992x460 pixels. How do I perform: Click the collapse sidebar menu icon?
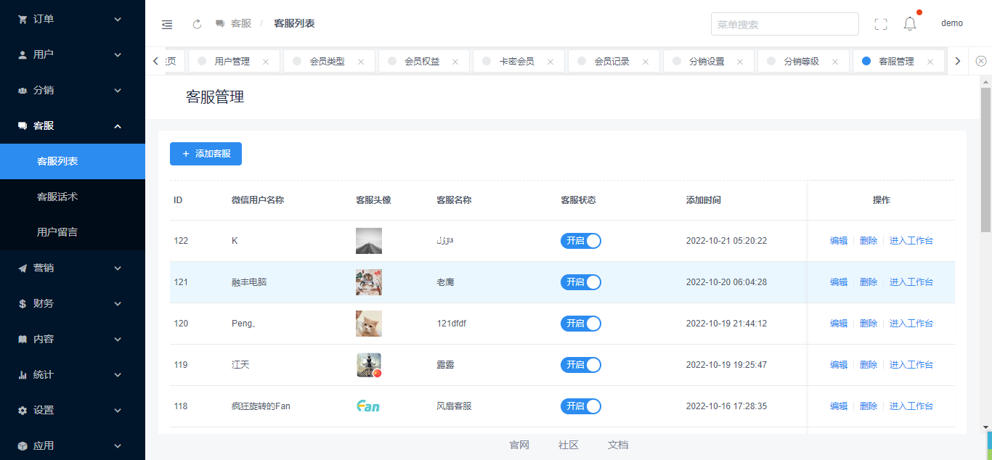[x=167, y=24]
